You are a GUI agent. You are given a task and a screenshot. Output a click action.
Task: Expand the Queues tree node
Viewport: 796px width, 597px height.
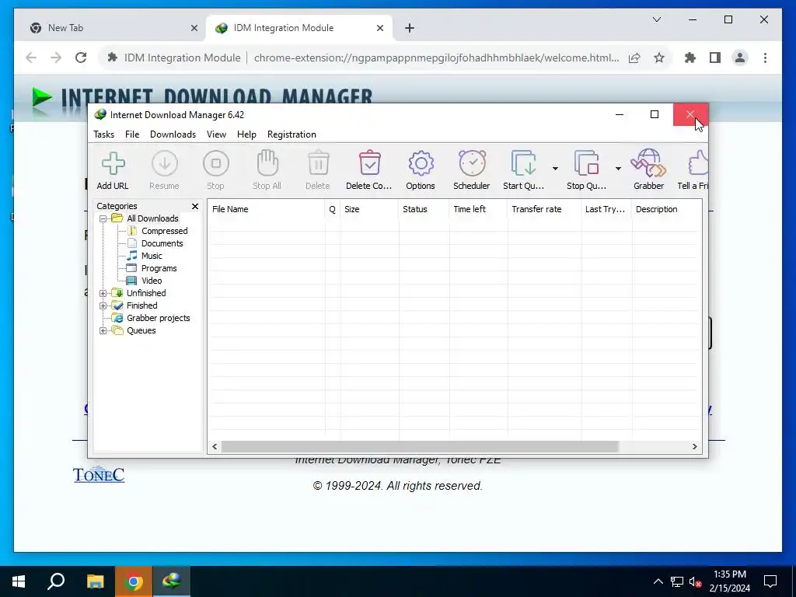pyautogui.click(x=103, y=330)
